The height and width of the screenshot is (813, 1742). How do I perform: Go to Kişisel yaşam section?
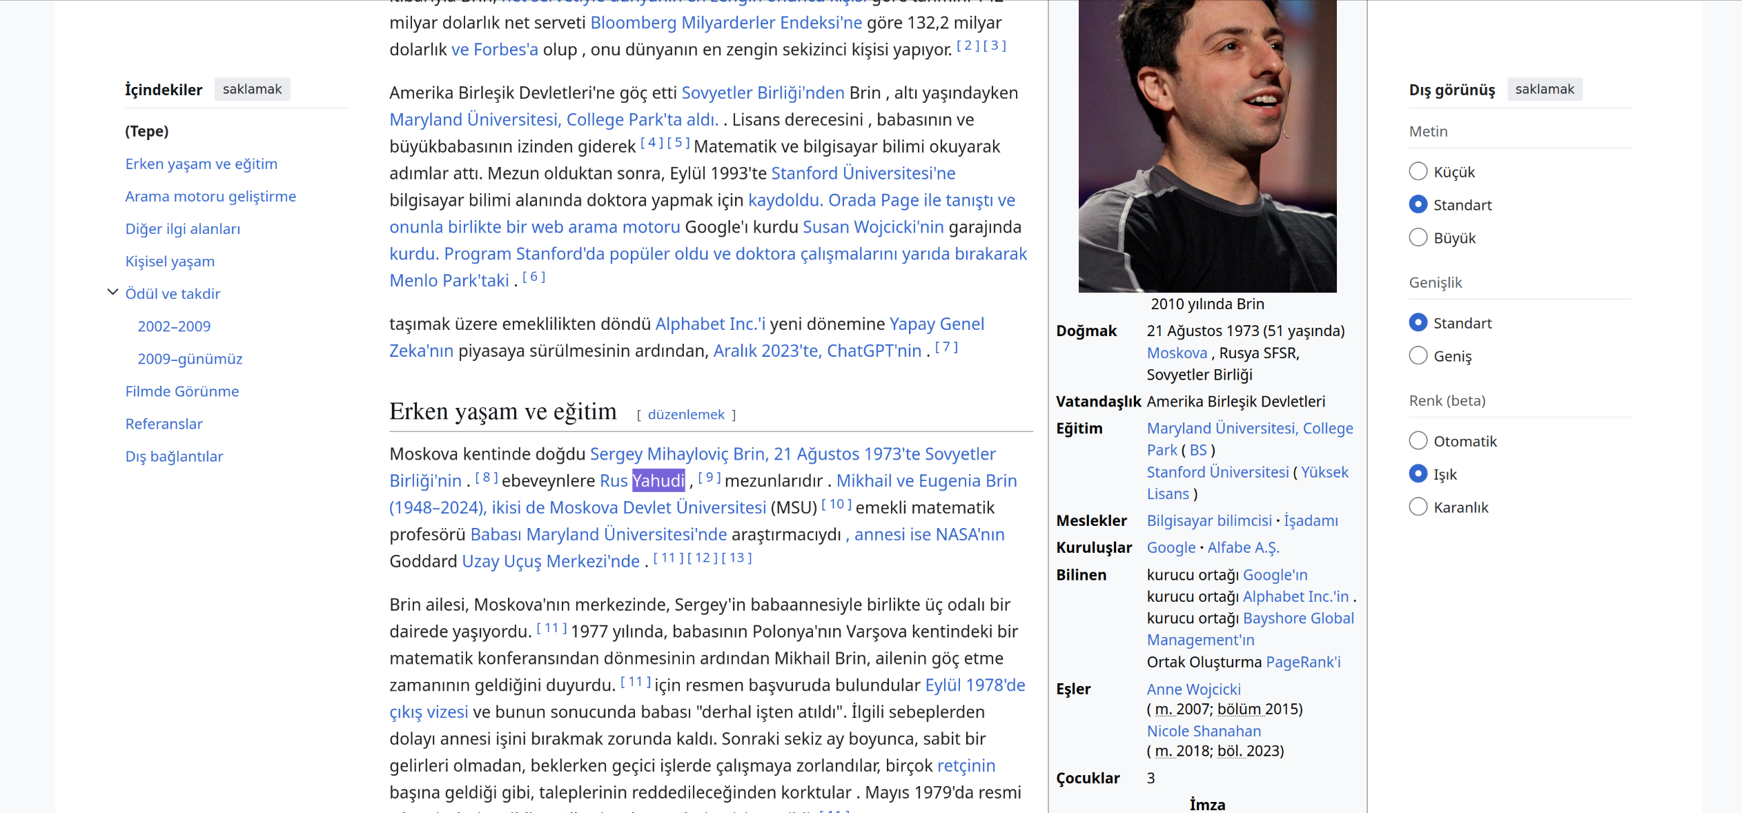(x=170, y=261)
